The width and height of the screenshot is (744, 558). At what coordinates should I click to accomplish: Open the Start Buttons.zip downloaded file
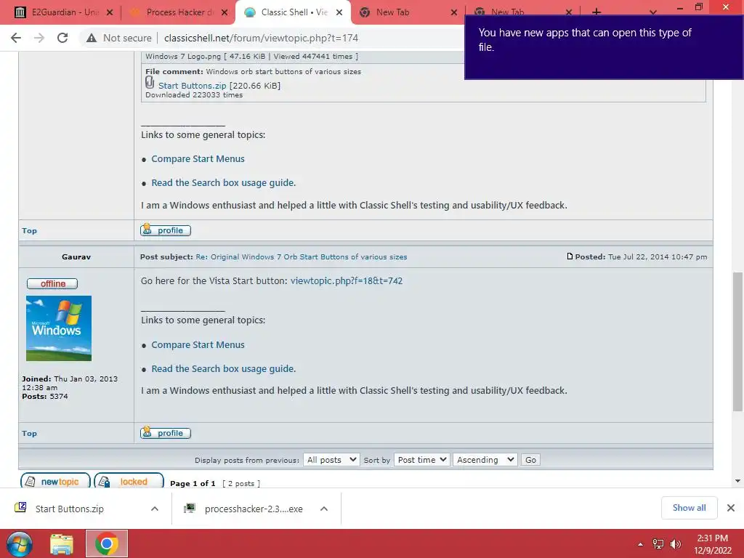tap(70, 509)
